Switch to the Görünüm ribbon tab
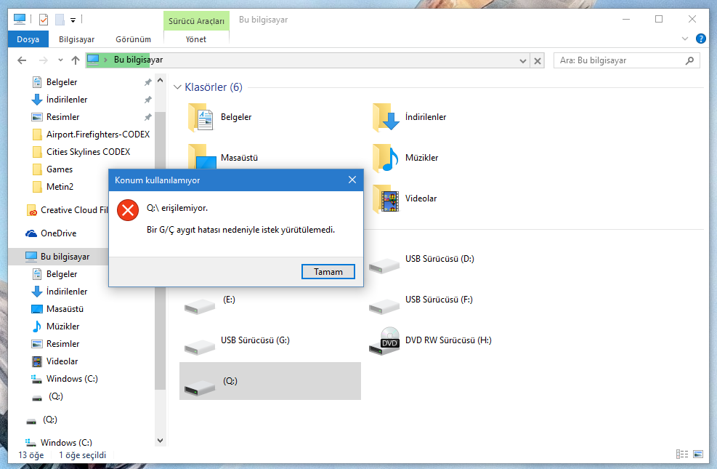717x469 pixels. click(x=133, y=39)
